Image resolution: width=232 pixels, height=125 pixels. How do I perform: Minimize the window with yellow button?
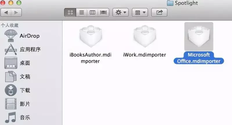11,3
